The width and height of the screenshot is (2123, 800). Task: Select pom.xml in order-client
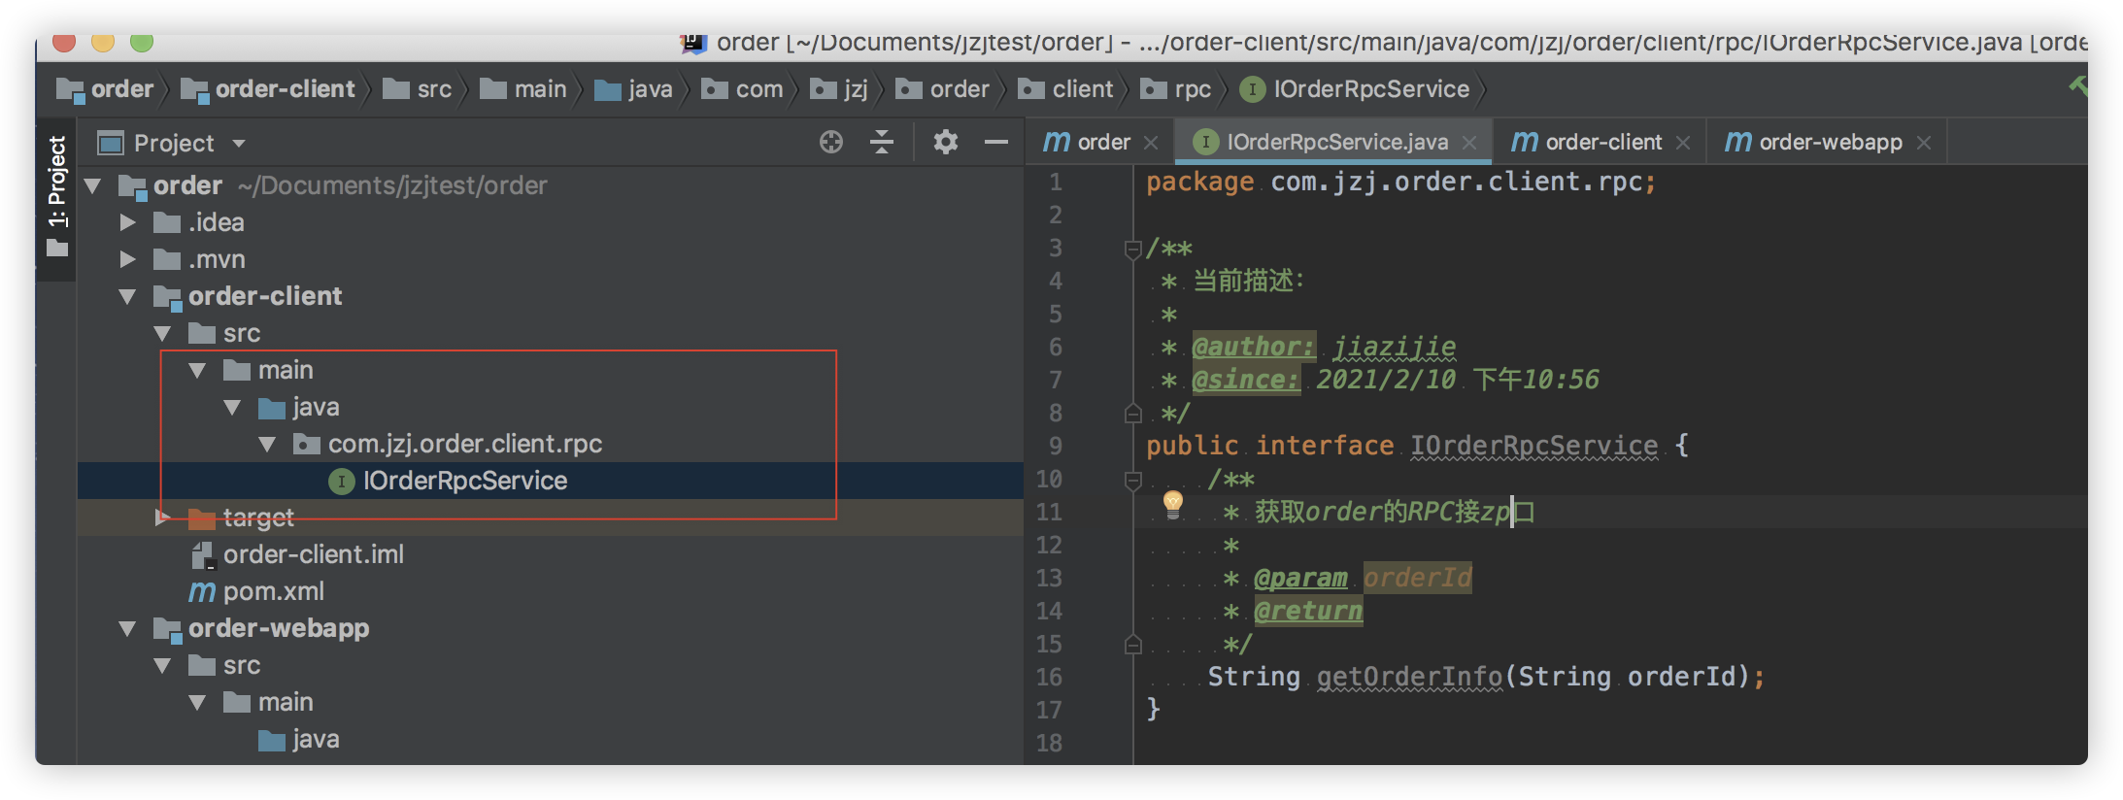click(550, 592)
